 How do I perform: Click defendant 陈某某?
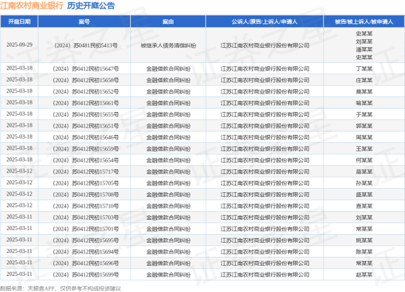coord(364,252)
